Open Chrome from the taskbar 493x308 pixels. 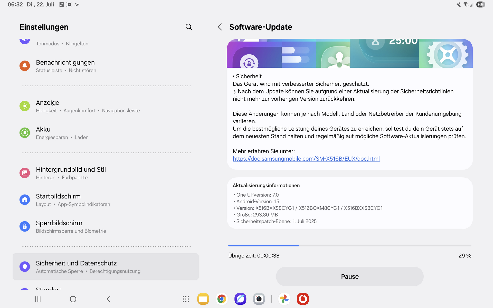(222, 299)
